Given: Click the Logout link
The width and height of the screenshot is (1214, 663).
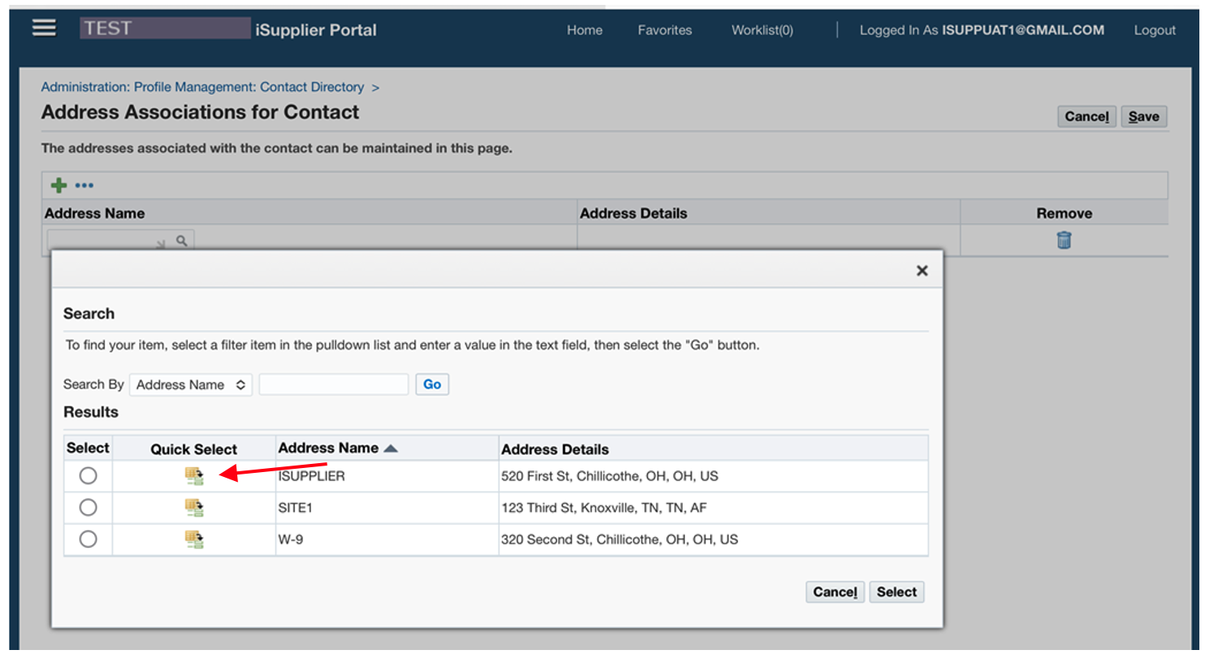Looking at the screenshot, I should [1155, 30].
